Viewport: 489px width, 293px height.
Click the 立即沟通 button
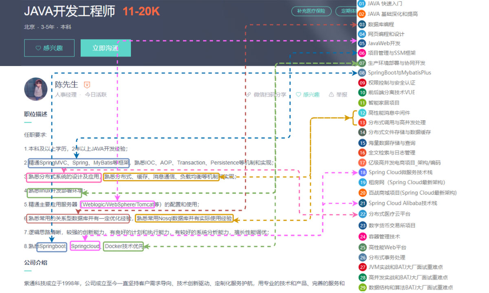point(106,48)
